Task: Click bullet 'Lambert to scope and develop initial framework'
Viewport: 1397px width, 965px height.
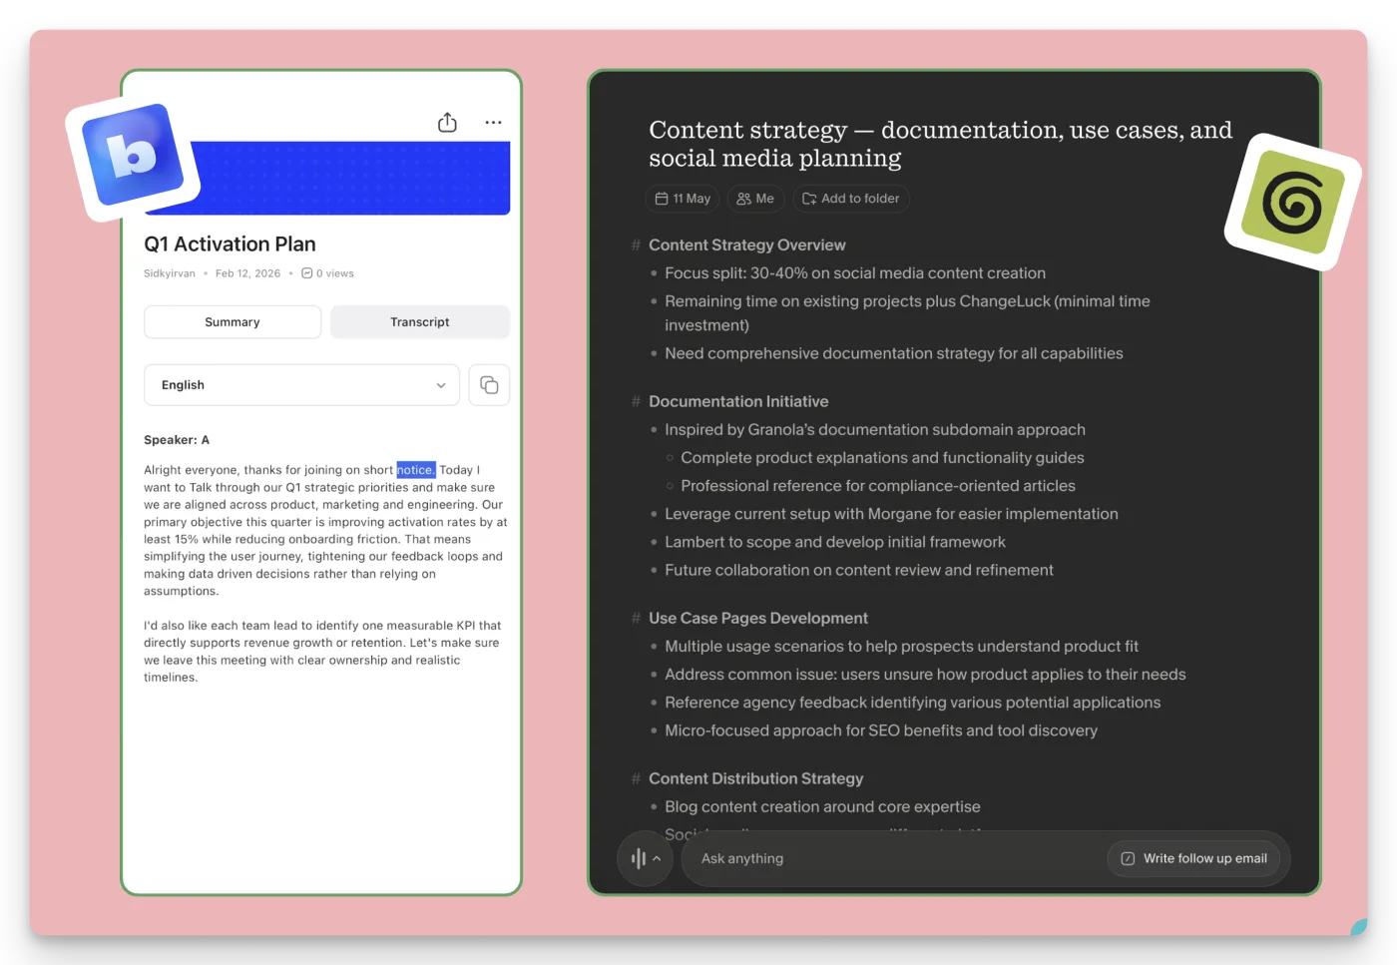Action: click(835, 542)
